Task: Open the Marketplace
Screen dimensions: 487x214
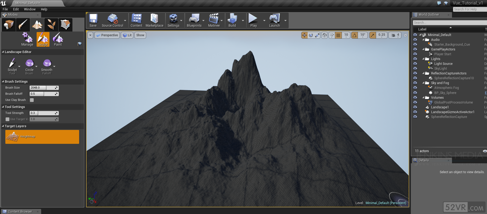Action: click(x=154, y=21)
